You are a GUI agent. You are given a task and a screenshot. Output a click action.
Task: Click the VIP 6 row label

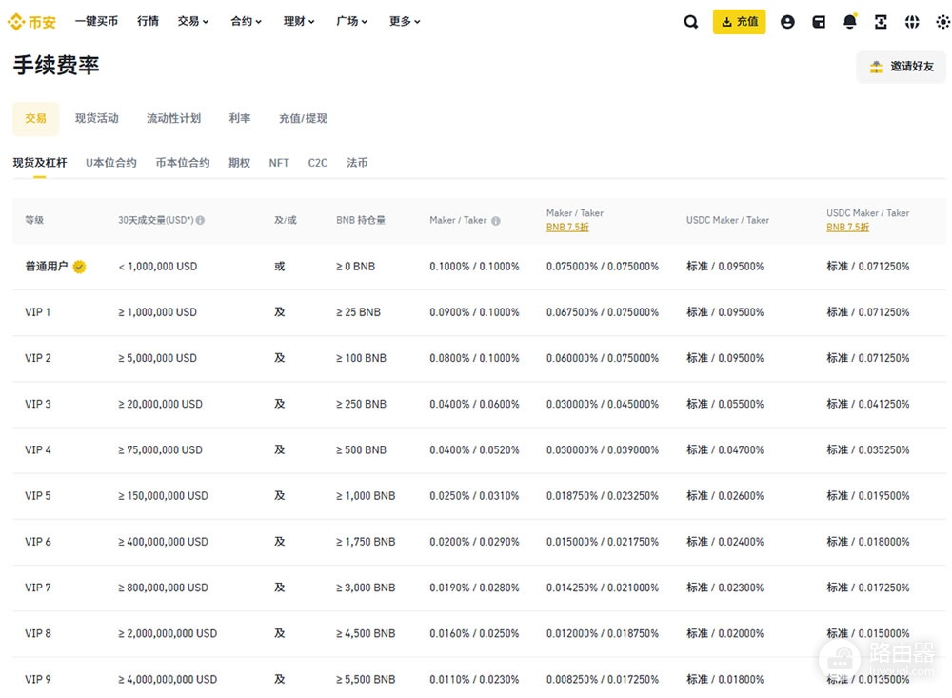(38, 542)
